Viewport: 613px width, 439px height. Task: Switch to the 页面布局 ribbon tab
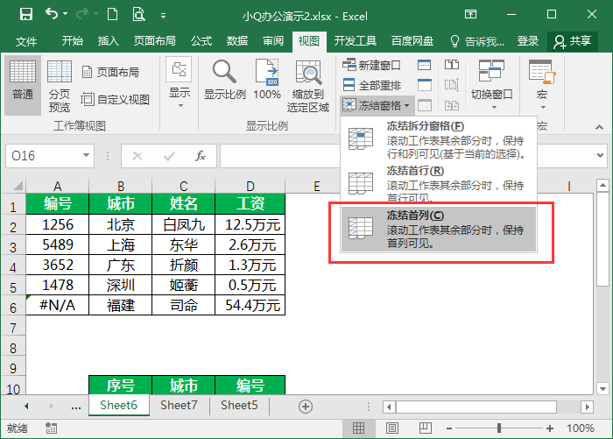pos(154,40)
